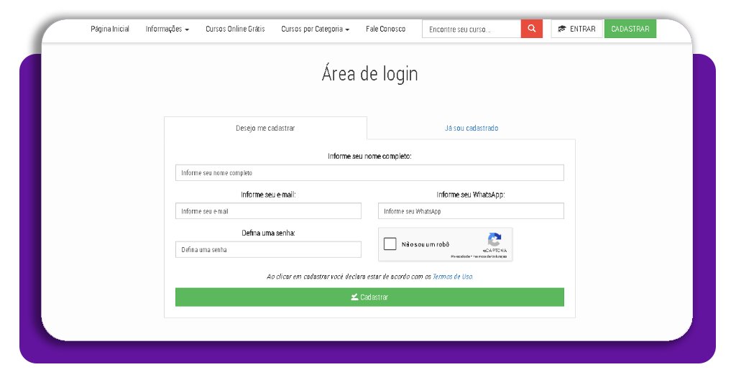Click the "Defina uma senha" password field
Screen dimensions: 736x385
point(268,250)
